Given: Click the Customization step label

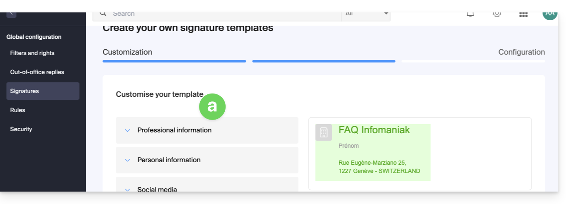Looking at the screenshot, I should pos(127,52).
